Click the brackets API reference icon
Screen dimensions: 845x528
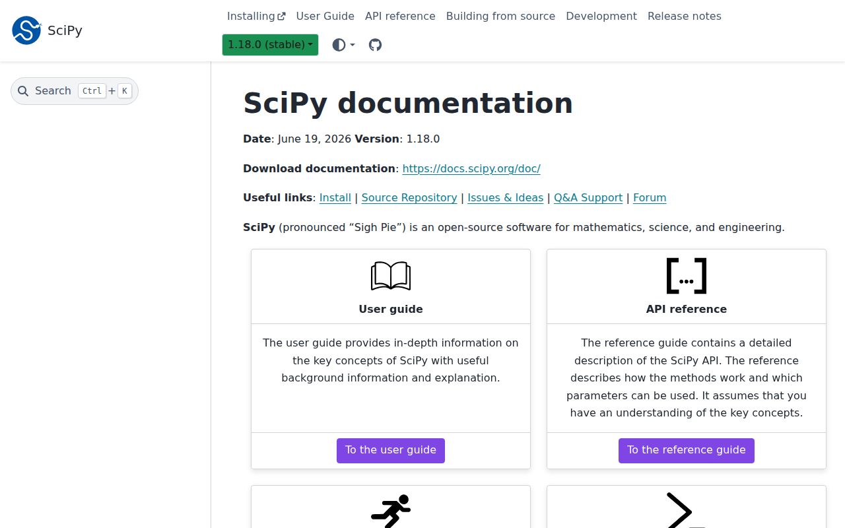tap(687, 276)
